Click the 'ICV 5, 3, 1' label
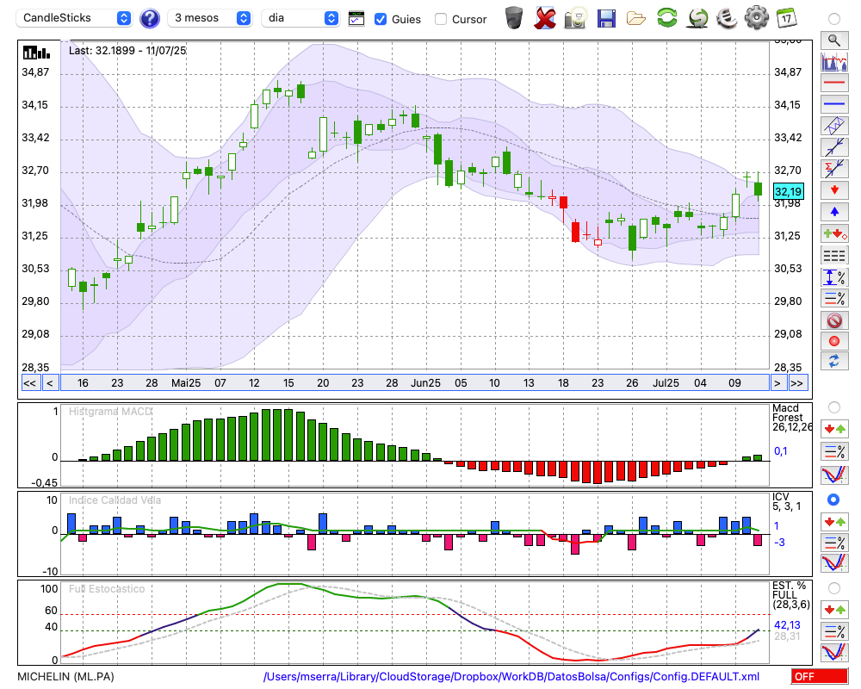 pos(787,501)
